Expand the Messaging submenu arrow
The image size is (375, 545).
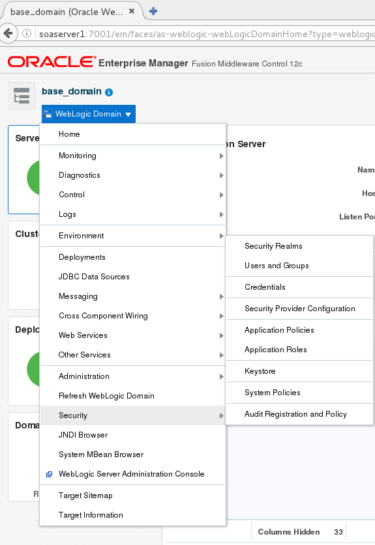coord(221,296)
